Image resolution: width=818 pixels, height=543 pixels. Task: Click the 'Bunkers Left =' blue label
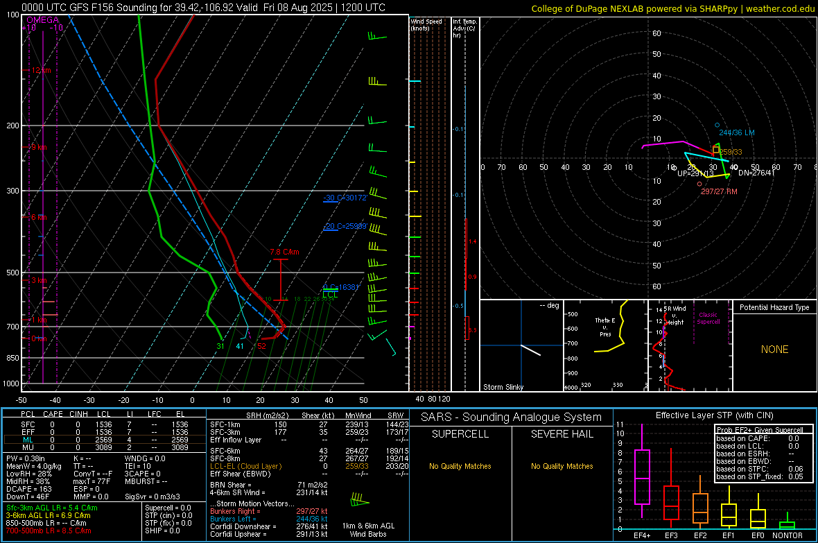(232, 519)
